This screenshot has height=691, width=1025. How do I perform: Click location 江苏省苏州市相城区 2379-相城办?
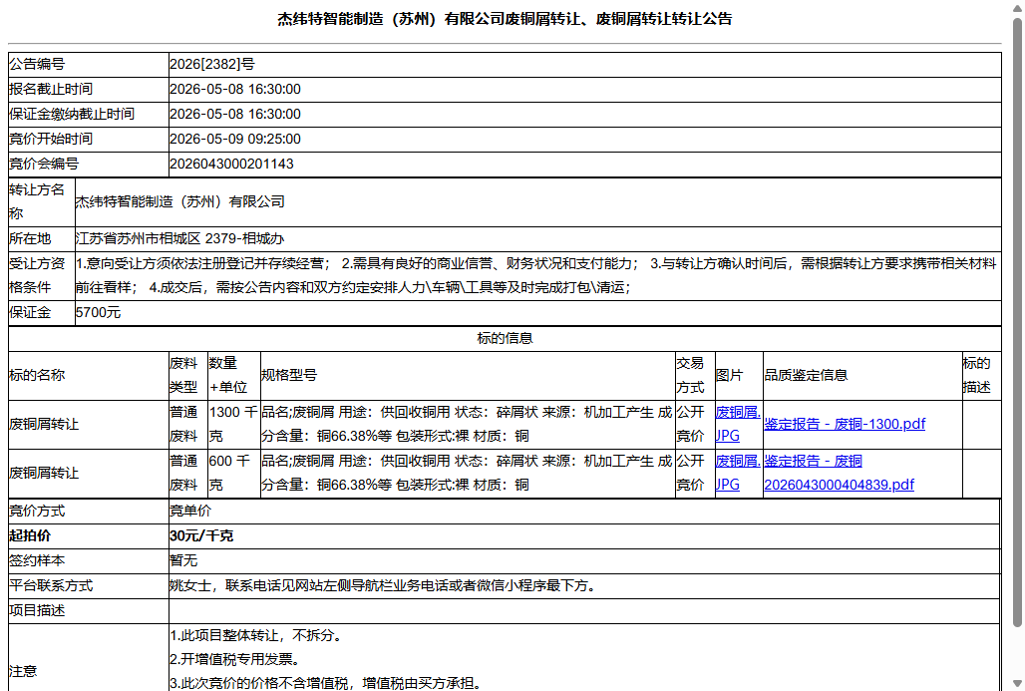click(x=179, y=238)
